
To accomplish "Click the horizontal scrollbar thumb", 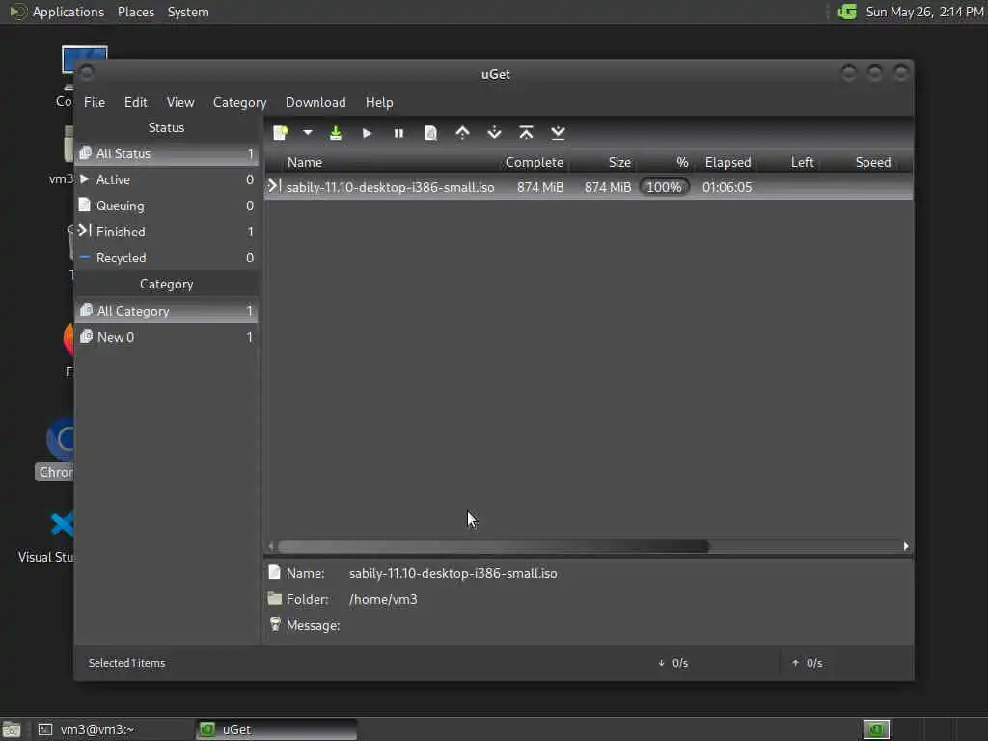I will [493, 546].
